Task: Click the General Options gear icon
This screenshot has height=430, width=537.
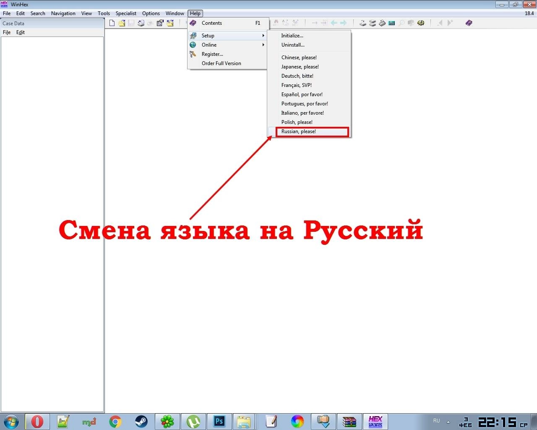Action: pos(421,23)
